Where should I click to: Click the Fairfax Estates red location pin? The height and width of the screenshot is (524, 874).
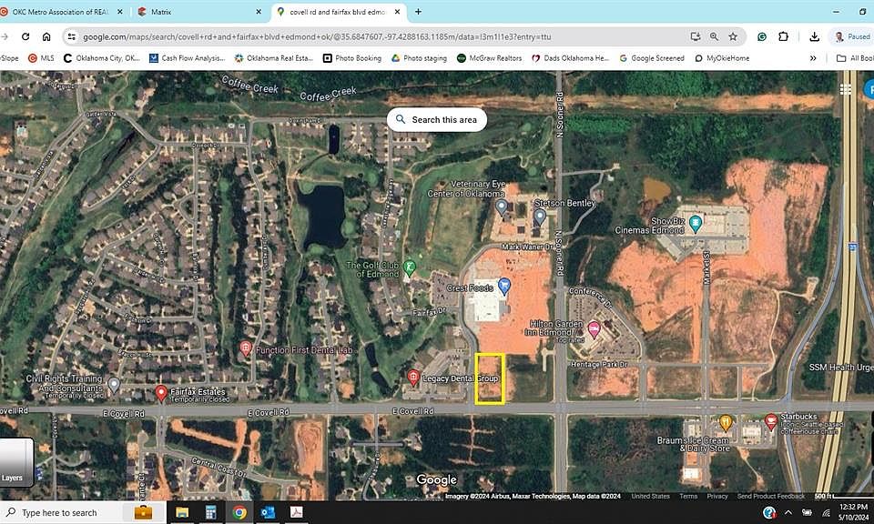coord(161,393)
